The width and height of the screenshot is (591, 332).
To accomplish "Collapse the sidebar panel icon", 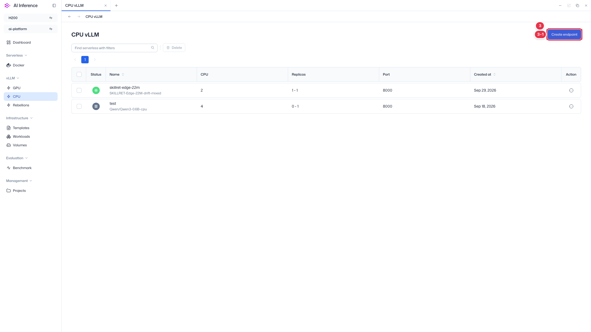I will (x=54, y=6).
